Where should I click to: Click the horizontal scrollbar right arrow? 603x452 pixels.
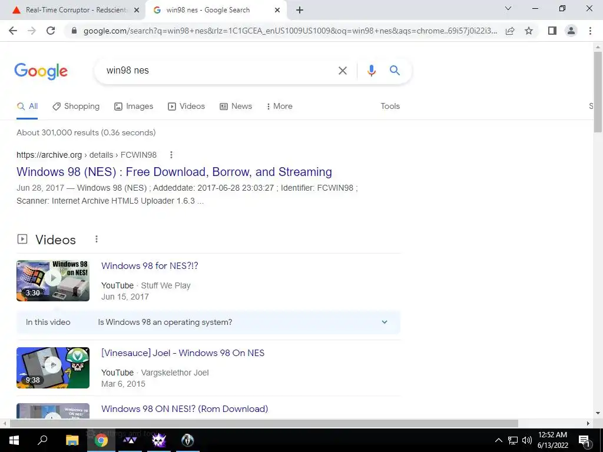[588, 423]
